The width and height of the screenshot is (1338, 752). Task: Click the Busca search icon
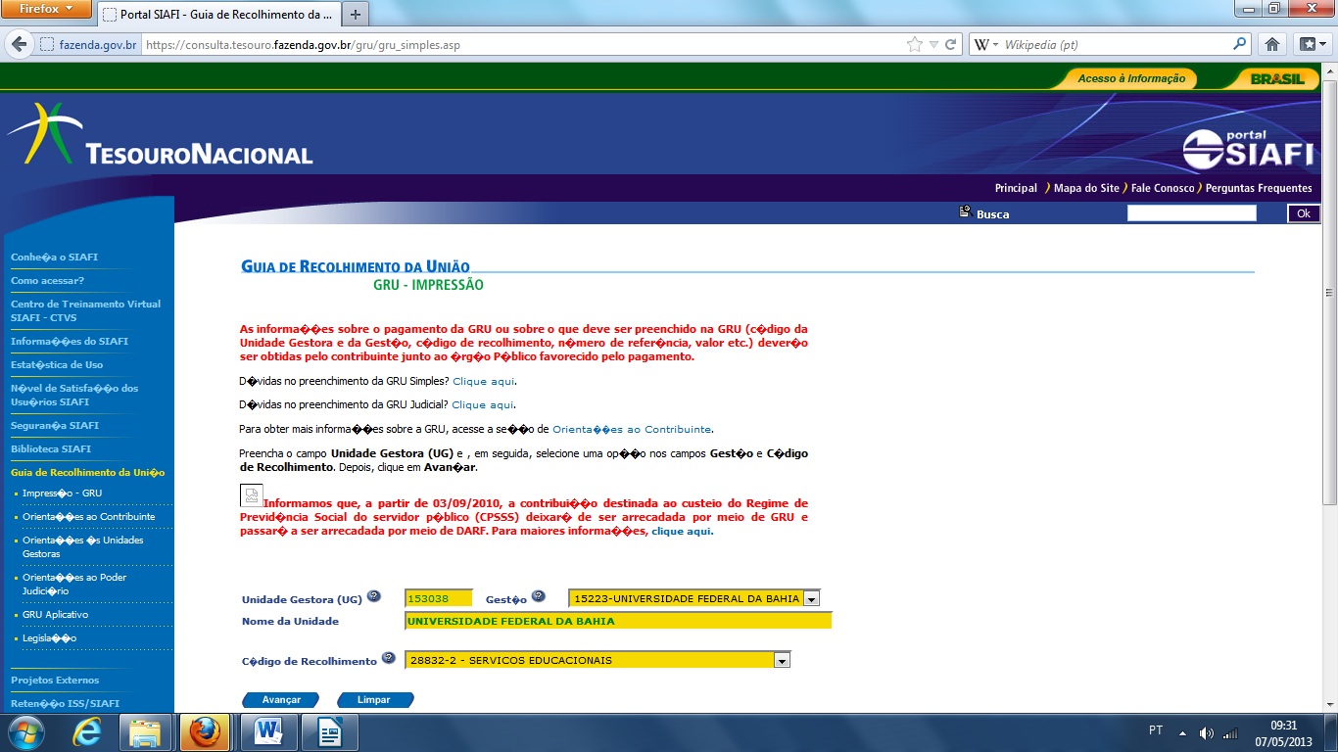(x=965, y=211)
